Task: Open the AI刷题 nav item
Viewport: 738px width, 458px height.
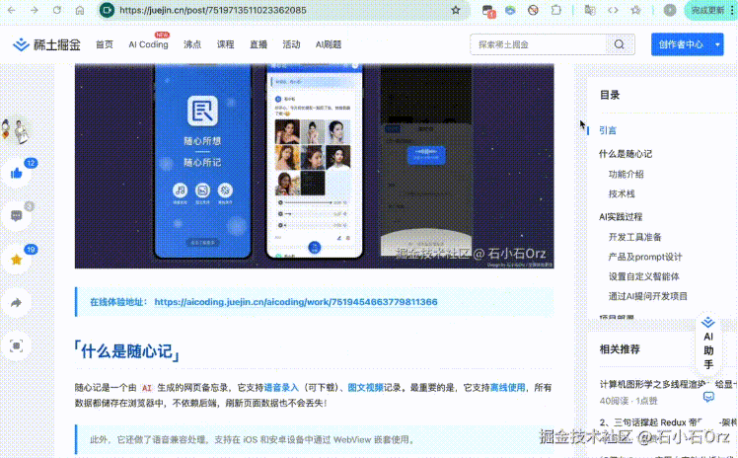Action: coord(328,44)
